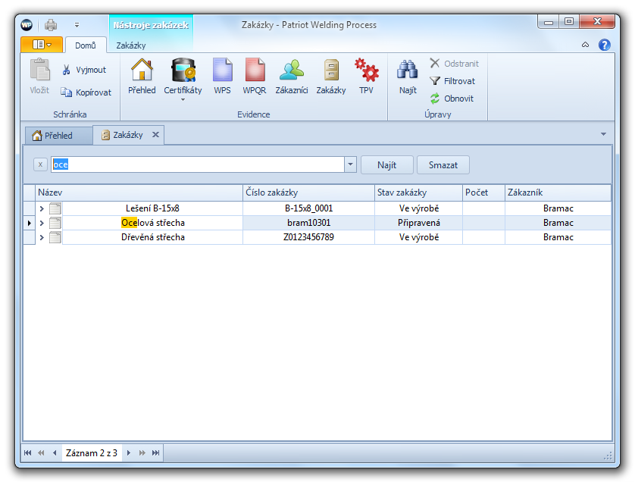Click Filtrovat funnel command
Screen dimensions: 635x482
tap(452, 81)
